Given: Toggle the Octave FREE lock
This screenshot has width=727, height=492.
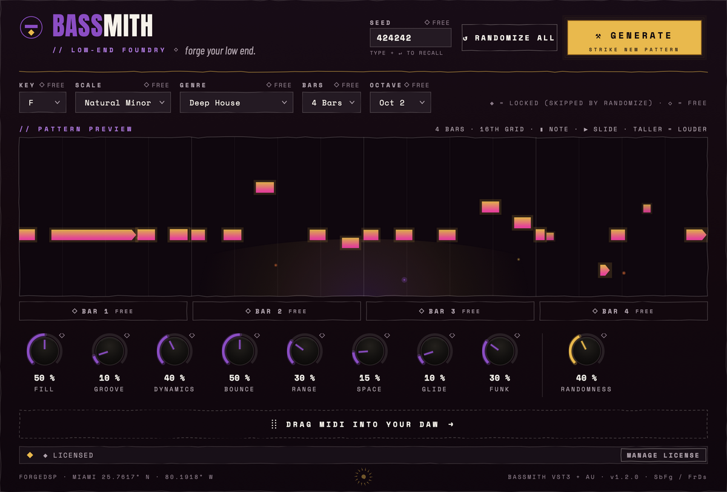Looking at the screenshot, I should coord(416,85).
